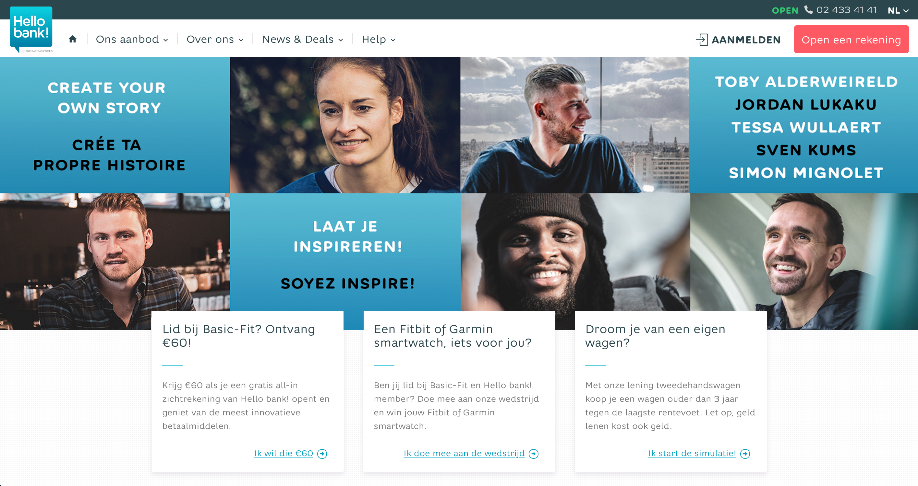
Task: Open the Help menu
Action: pyautogui.click(x=379, y=39)
